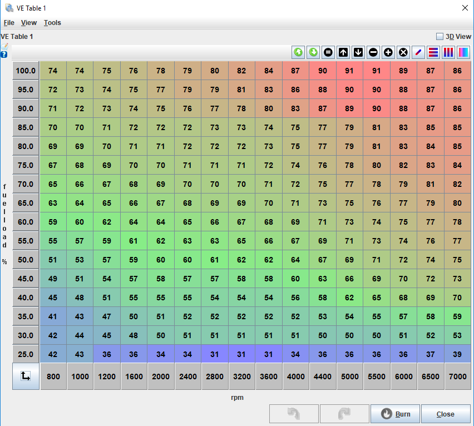The image size is (474, 426).
Task: Open the File menu
Action: point(9,23)
